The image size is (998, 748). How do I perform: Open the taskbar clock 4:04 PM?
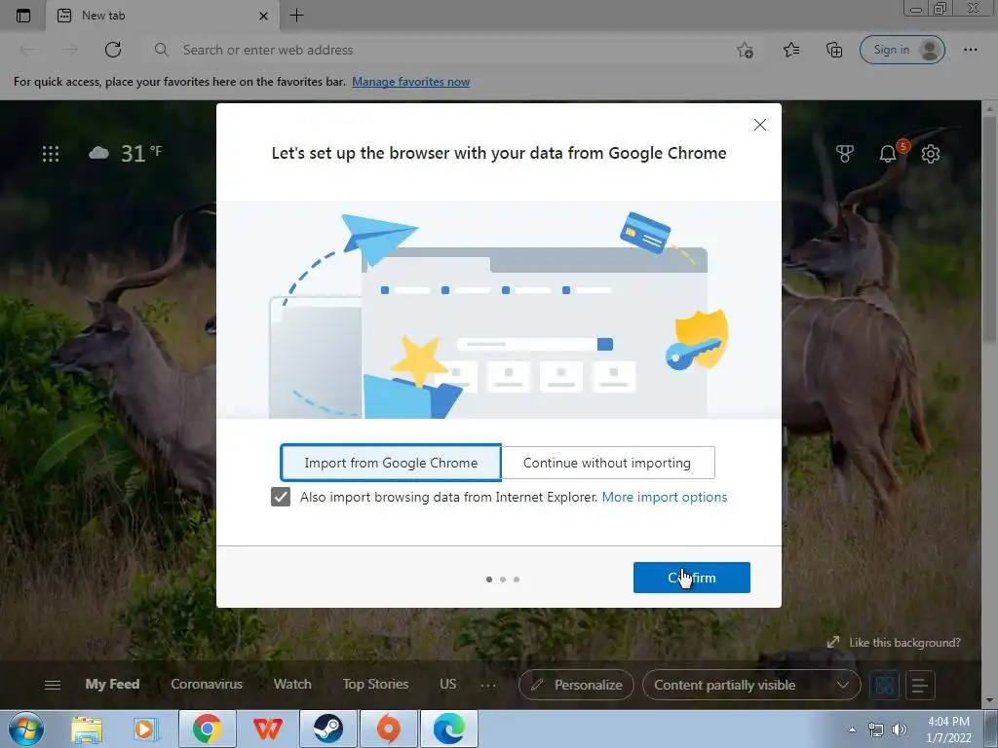point(948,729)
